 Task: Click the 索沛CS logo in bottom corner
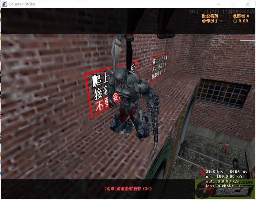coord(225,190)
